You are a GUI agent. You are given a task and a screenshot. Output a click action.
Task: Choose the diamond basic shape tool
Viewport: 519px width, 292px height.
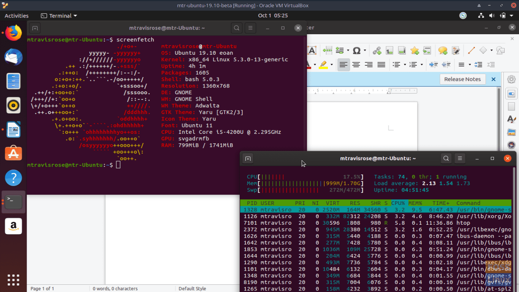(x=483, y=50)
